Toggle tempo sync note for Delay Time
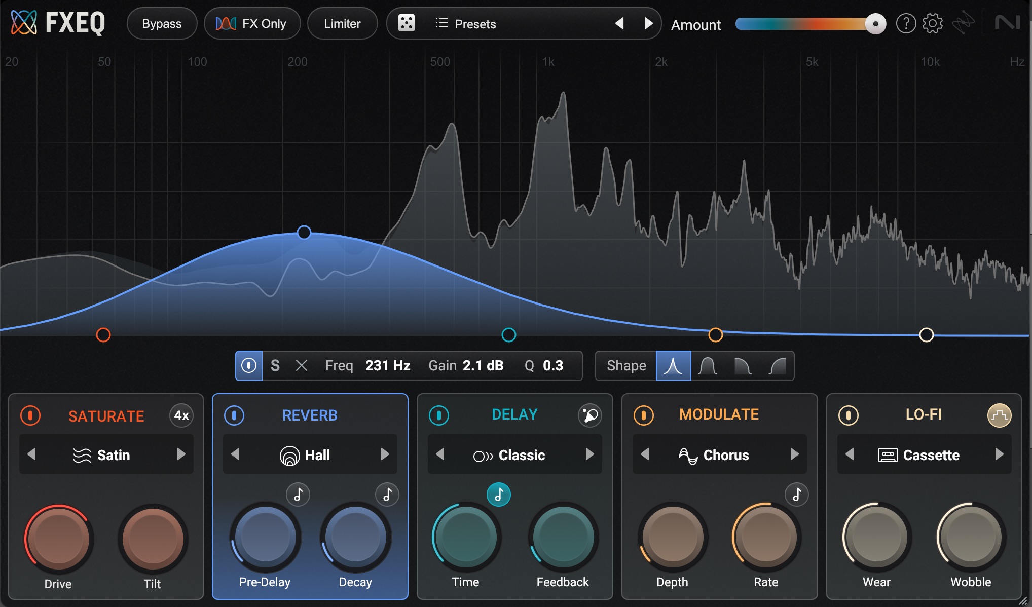 [499, 495]
